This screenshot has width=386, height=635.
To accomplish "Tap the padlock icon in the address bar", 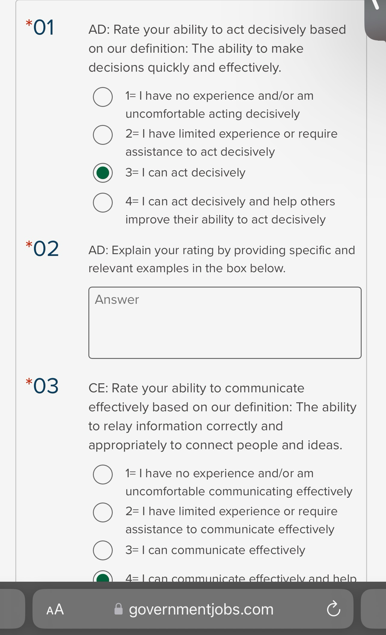I will (x=118, y=609).
